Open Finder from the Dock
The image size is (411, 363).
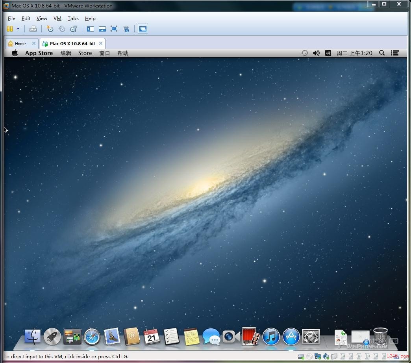[33, 337]
